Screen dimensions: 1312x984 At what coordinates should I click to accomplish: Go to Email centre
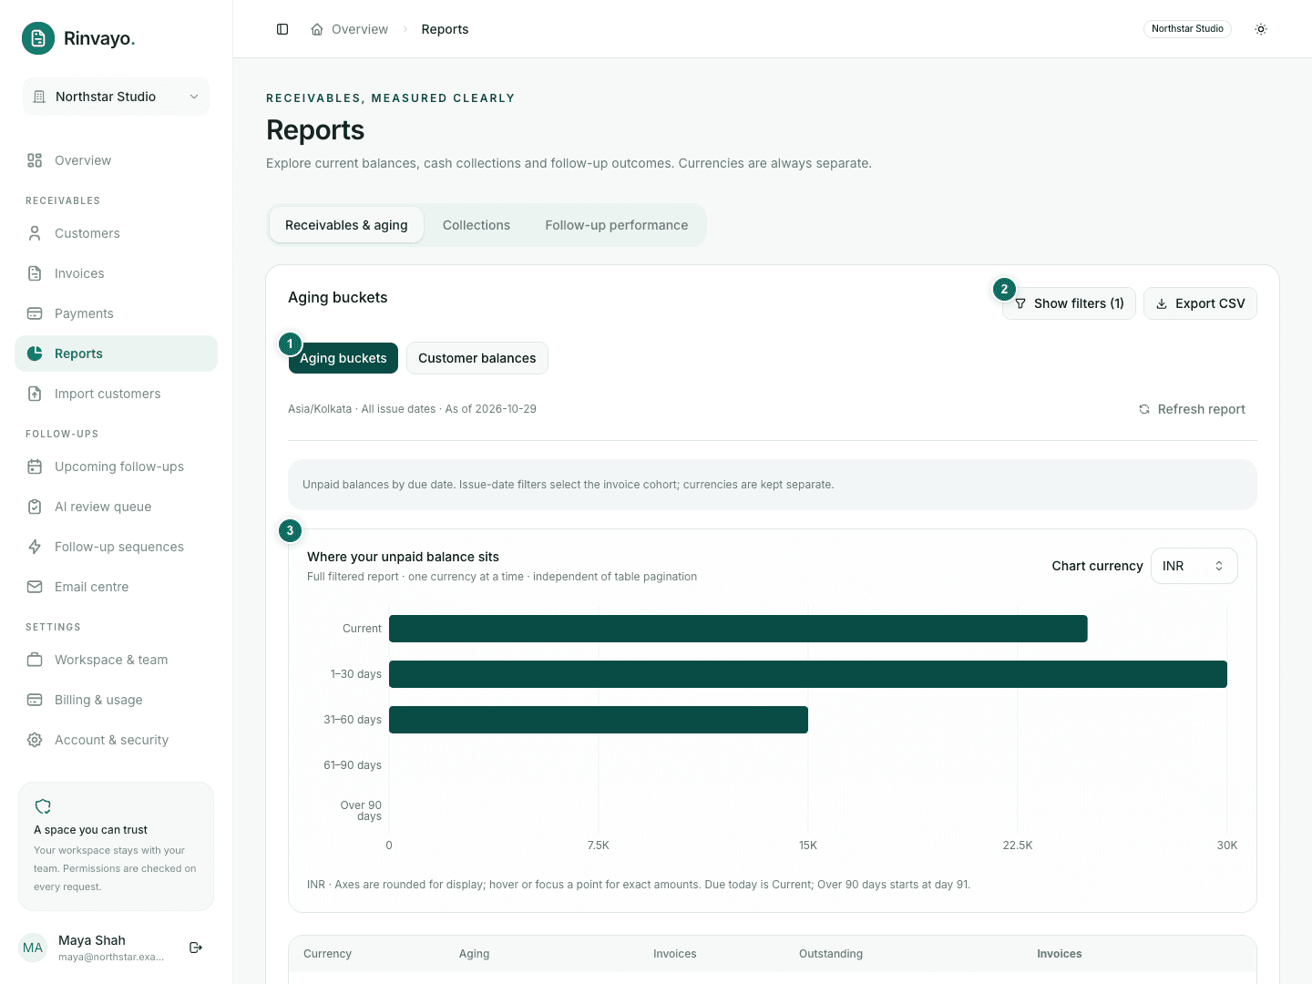point(116,587)
